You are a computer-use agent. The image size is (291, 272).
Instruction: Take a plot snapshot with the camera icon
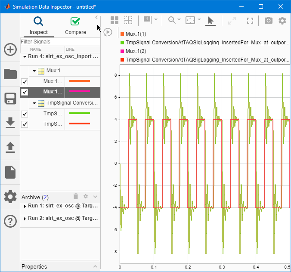[x=268, y=21]
